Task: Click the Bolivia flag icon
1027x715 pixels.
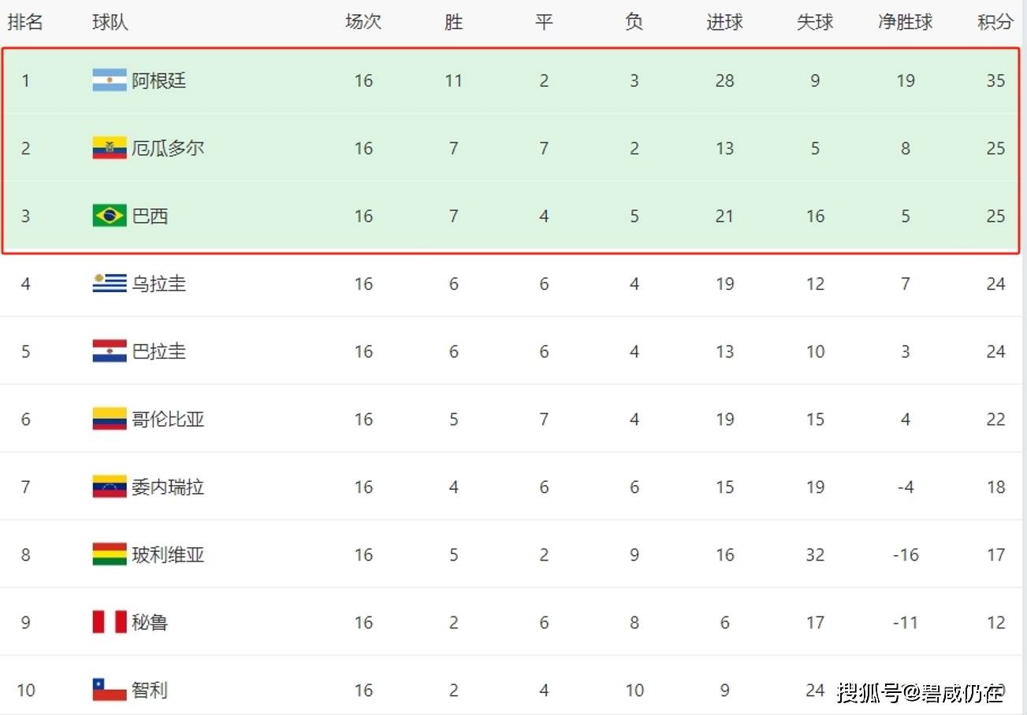Action: tap(110, 554)
